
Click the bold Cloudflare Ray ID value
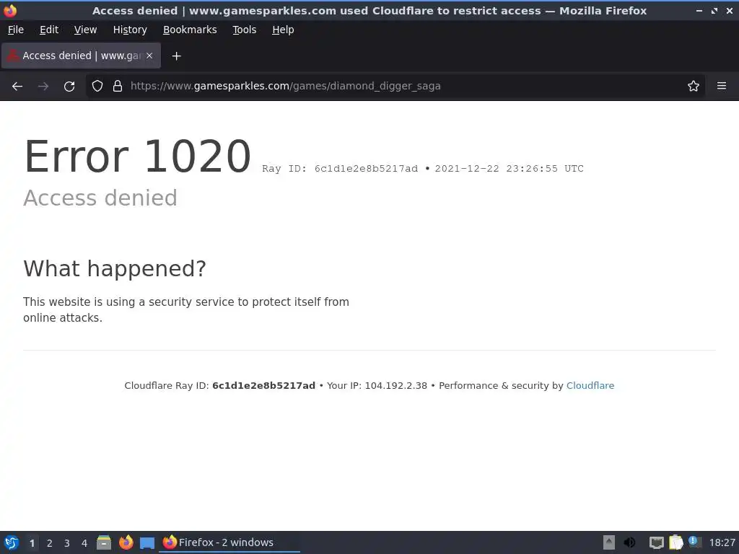(x=263, y=386)
